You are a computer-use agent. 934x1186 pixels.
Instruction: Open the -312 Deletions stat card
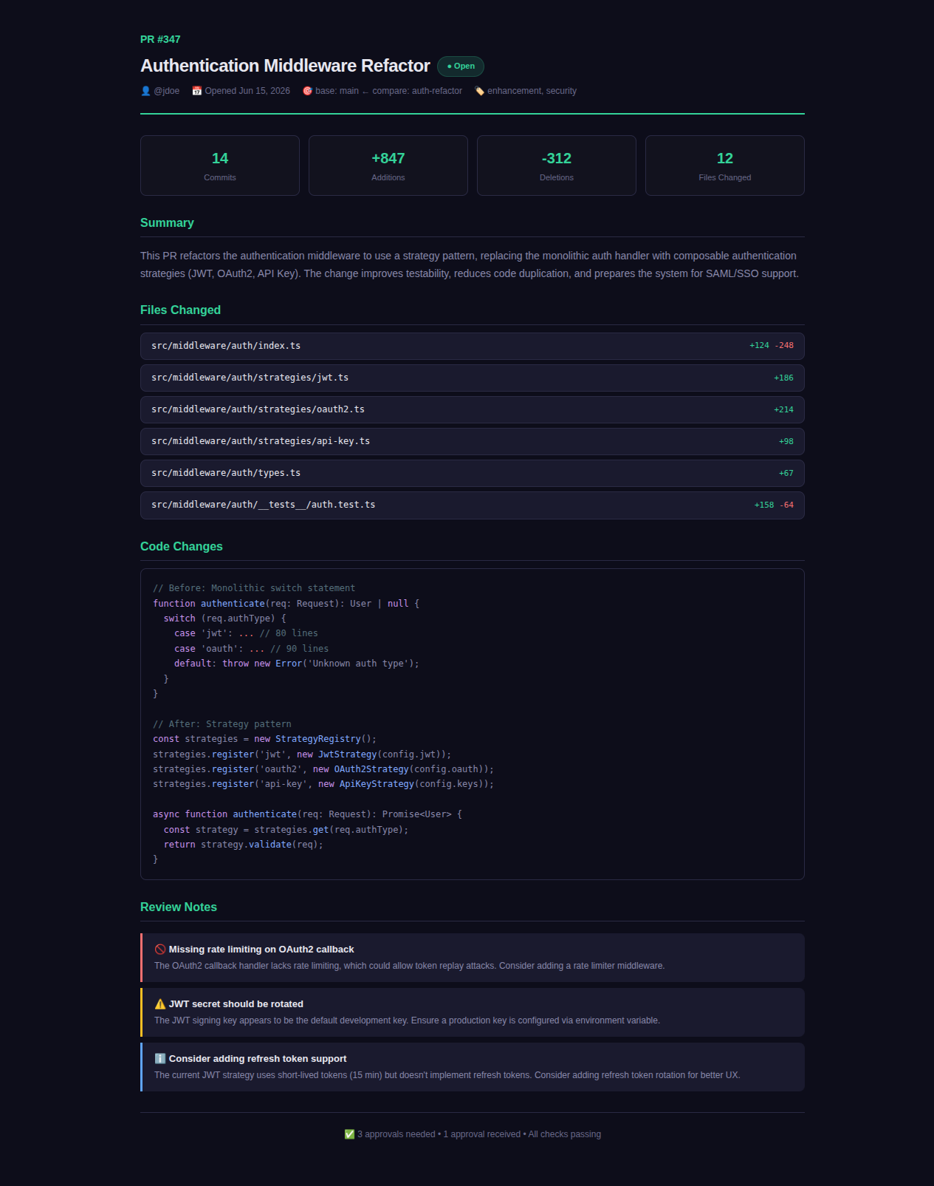point(557,166)
